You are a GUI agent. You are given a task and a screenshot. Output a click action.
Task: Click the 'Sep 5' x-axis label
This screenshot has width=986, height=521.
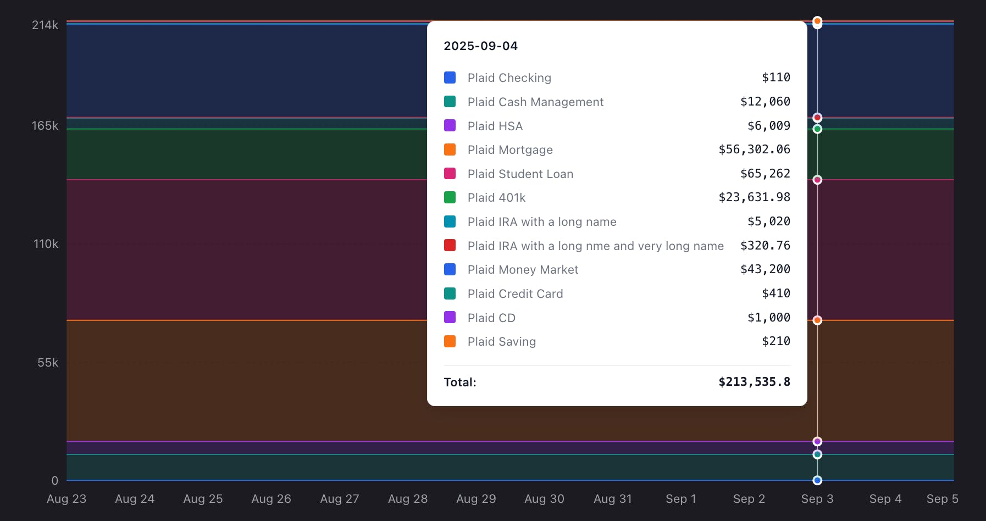pos(942,499)
